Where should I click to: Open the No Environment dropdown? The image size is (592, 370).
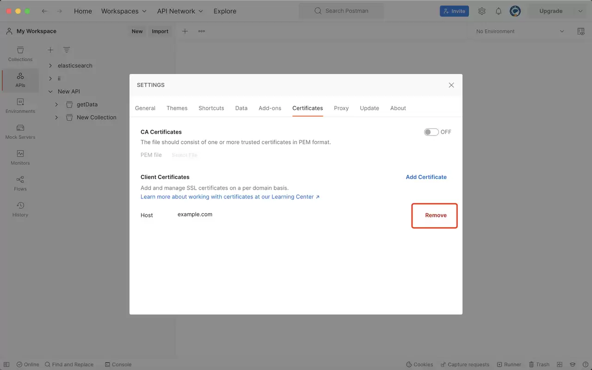click(520, 31)
